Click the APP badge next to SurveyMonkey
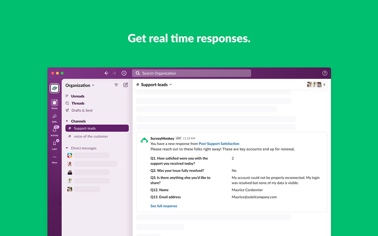Image resolution: width=378 pixels, height=236 pixels. (178, 139)
